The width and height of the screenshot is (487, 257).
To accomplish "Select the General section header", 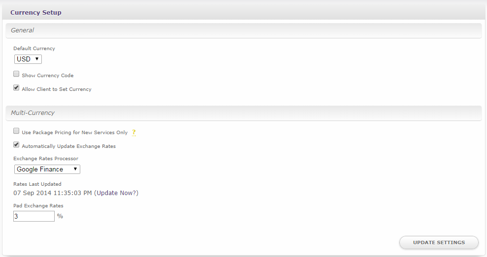I will point(243,30).
